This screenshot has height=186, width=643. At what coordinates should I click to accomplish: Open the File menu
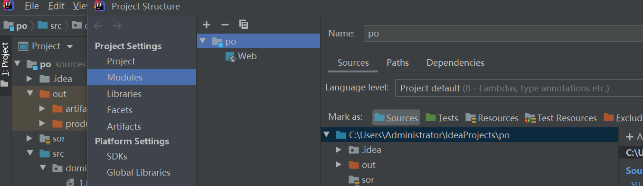tap(31, 6)
